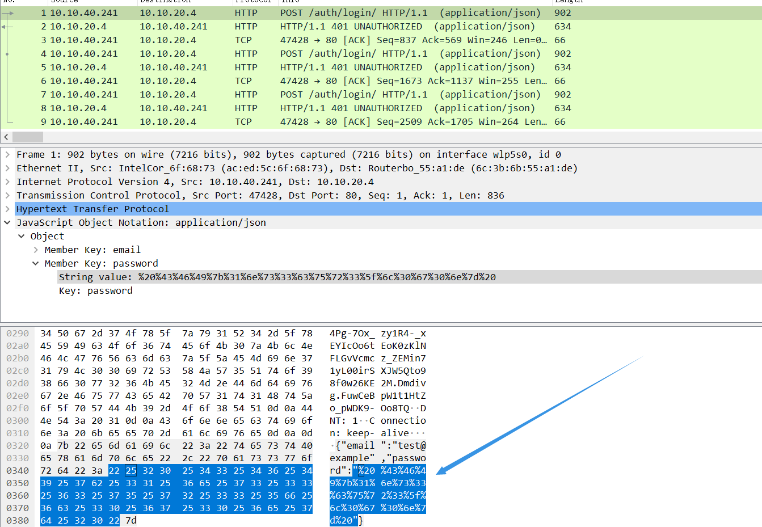This screenshot has width=762, height=527.
Task: Click ASCII text 'alive' in hex pane
Action: pyautogui.click(x=395, y=433)
